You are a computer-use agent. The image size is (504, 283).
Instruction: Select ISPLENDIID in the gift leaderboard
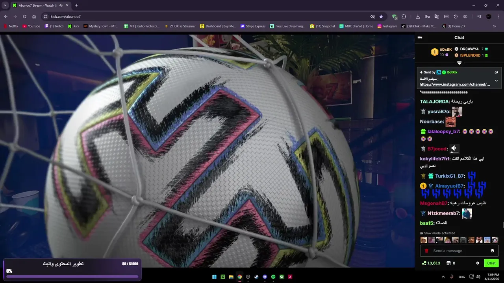[x=470, y=55]
